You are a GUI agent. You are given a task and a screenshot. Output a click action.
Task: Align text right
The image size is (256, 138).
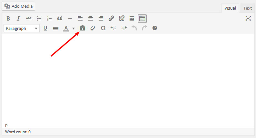[x=101, y=19]
